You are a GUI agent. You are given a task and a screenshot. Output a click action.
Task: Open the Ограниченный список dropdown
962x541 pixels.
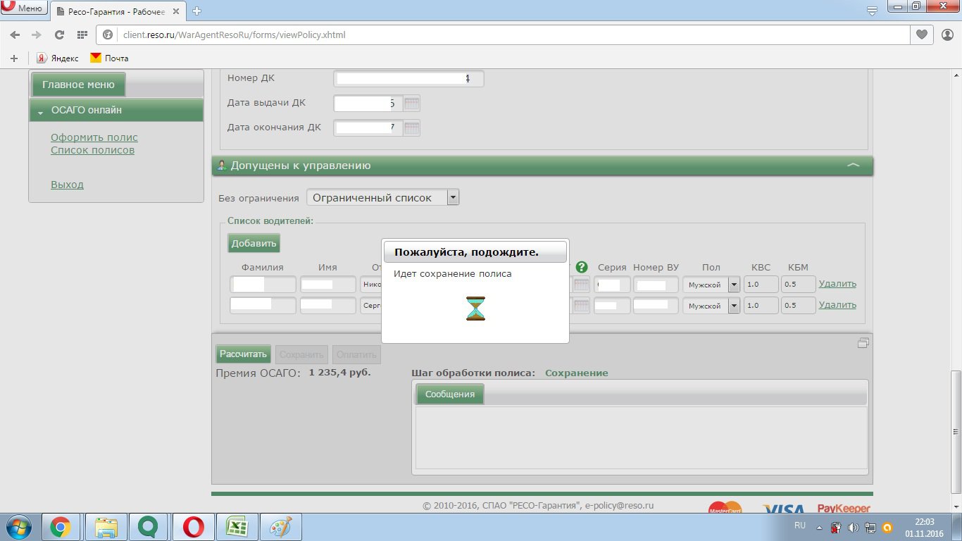tap(453, 198)
